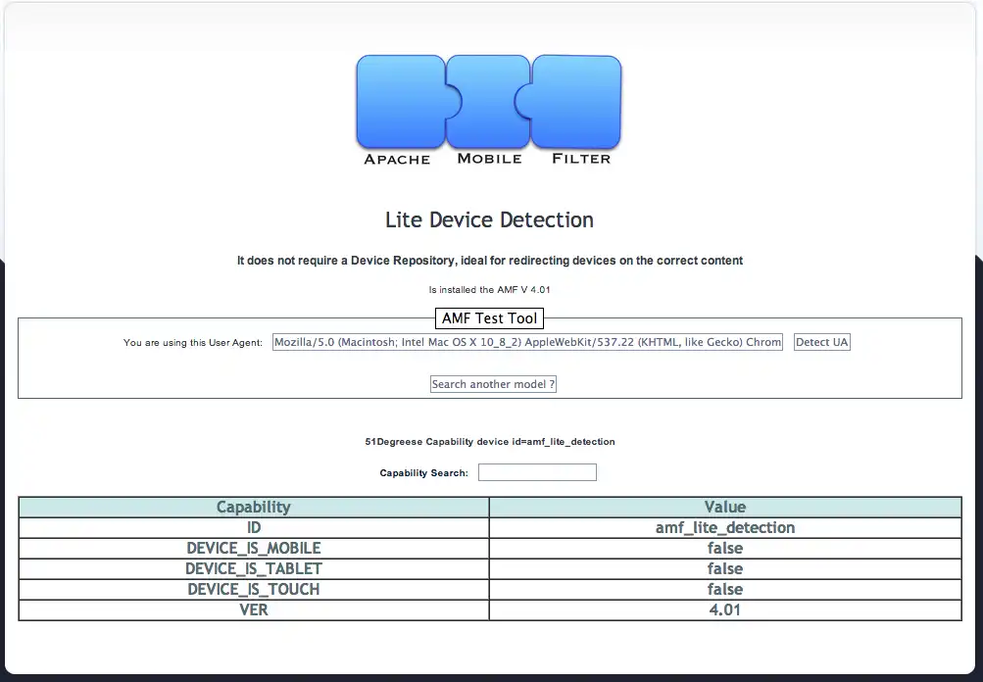Select the DEVICE_IS_TABLET cell

[254, 569]
